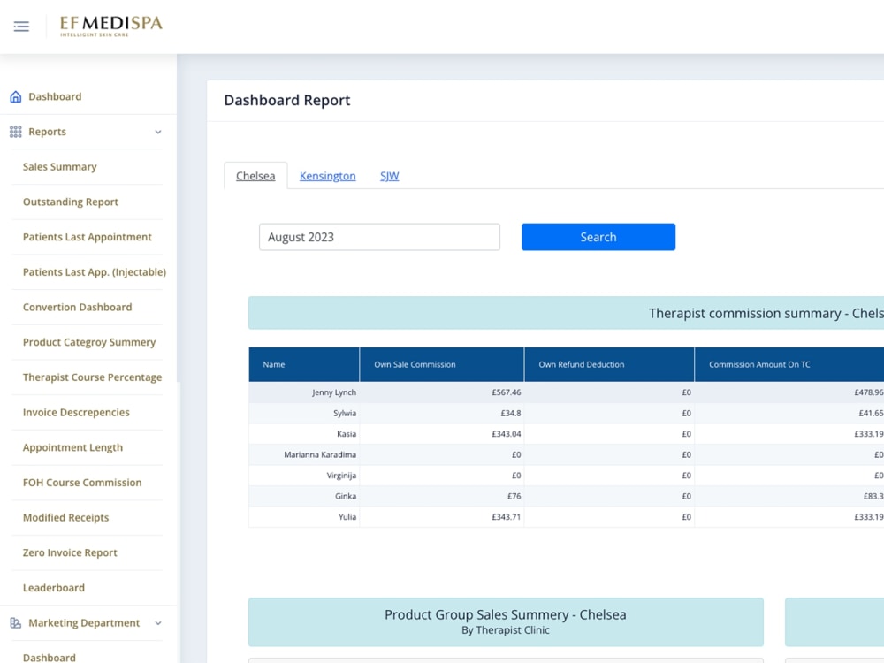Image resolution: width=884 pixels, height=663 pixels.
Task: Open Convertion Dashboard
Action: 77,308
